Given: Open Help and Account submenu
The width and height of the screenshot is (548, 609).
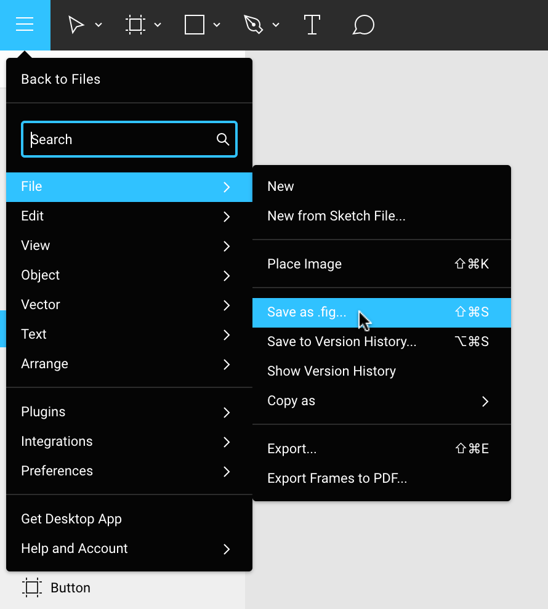Looking at the screenshot, I should click(x=129, y=549).
